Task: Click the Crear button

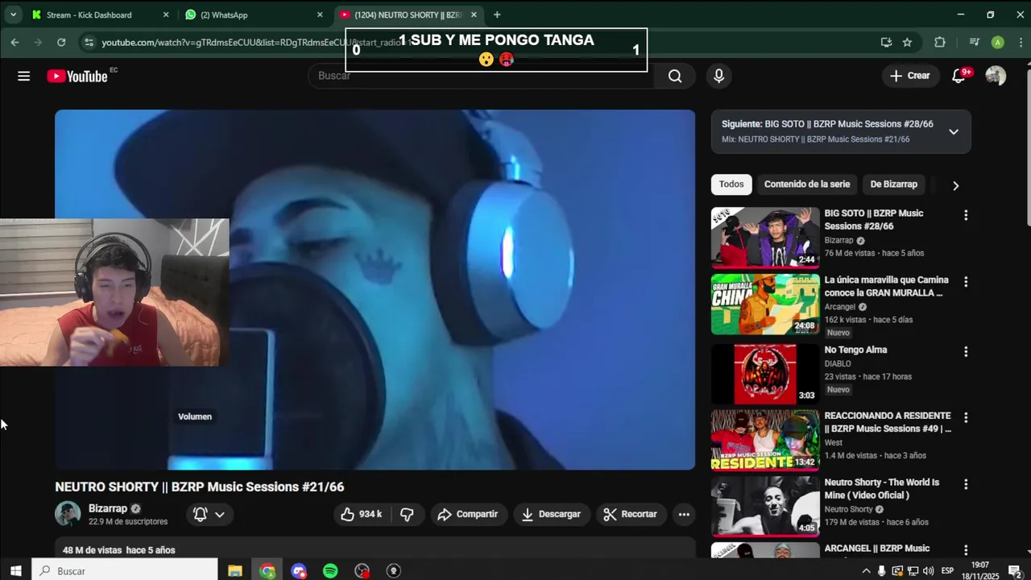Action: pos(910,76)
